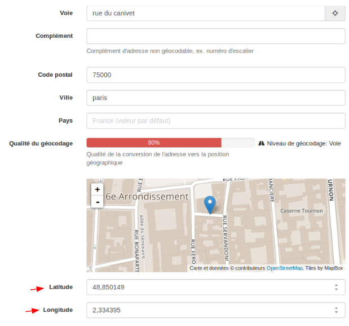
Task: Click the Longitude spinner arrows
Action: pyautogui.click(x=336, y=310)
